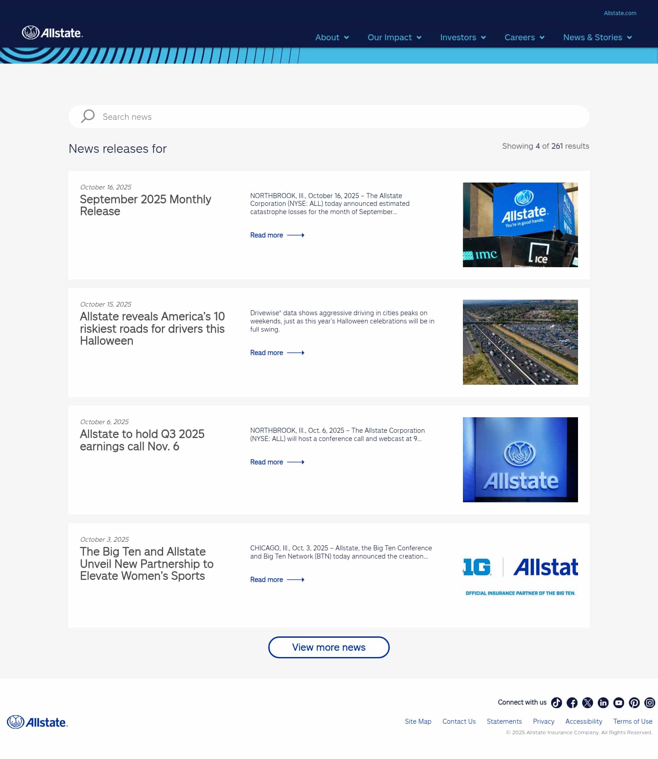Click the conference call and webcast summary
This screenshot has height=759, width=658.
click(x=337, y=435)
